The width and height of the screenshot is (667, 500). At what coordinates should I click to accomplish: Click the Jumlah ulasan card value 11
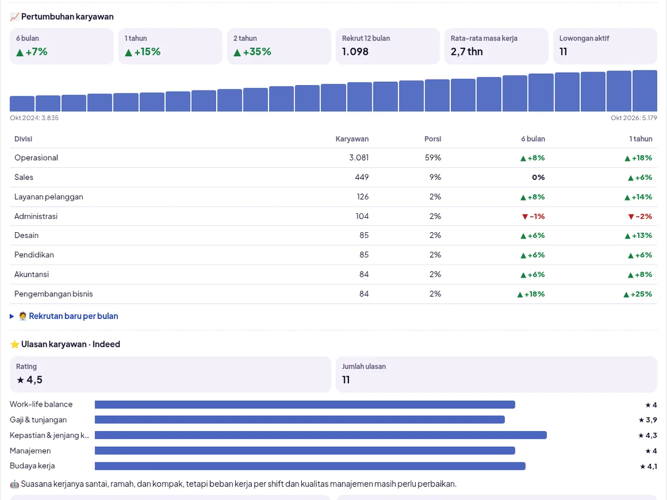(x=346, y=380)
